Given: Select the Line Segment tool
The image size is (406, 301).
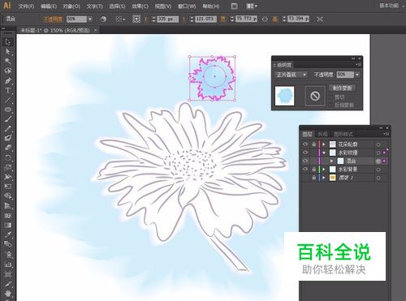Looking at the screenshot, I should point(7,100).
